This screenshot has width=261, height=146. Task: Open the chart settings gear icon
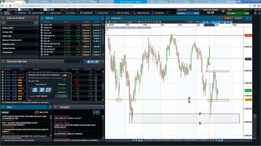(x=160, y=22)
